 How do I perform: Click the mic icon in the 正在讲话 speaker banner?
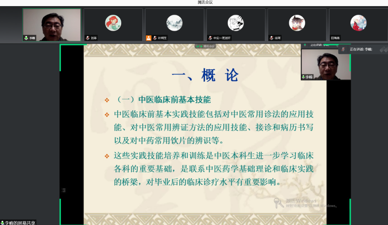343,49
